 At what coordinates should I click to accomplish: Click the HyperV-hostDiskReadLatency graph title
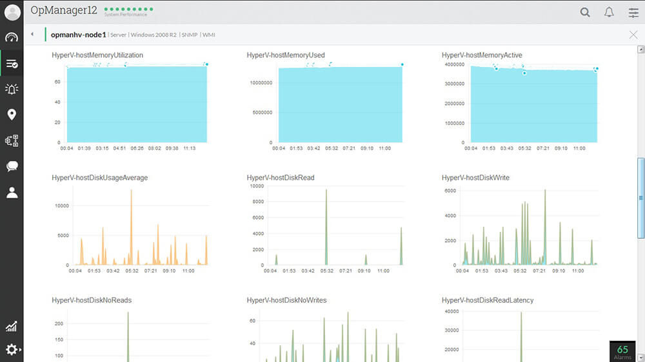point(488,300)
